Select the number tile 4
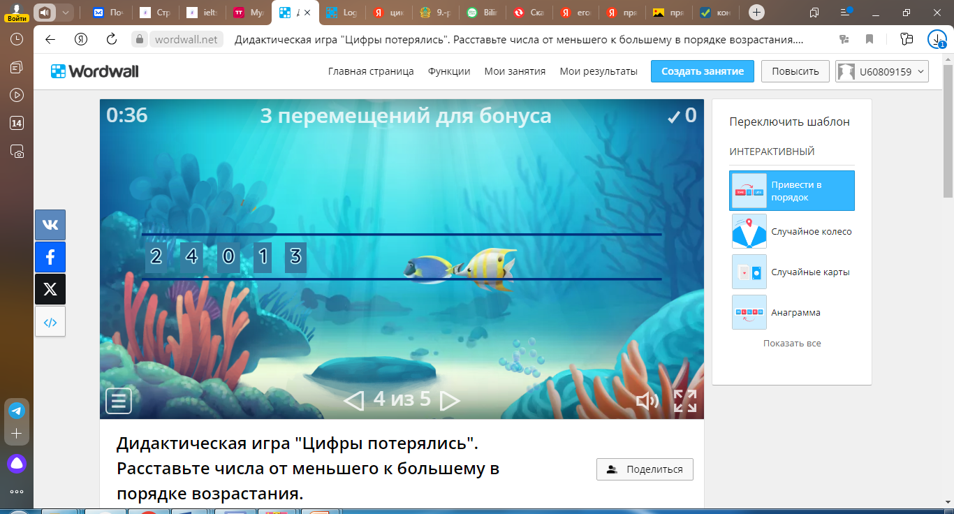Image resolution: width=954 pixels, height=514 pixels. 191,257
